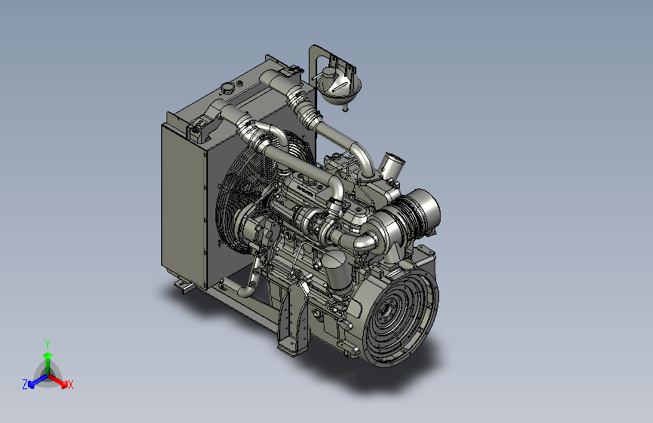Image resolution: width=653 pixels, height=423 pixels.
Task: Click the blue Z axis of the orientation triad
Action: pyautogui.click(x=38, y=382)
